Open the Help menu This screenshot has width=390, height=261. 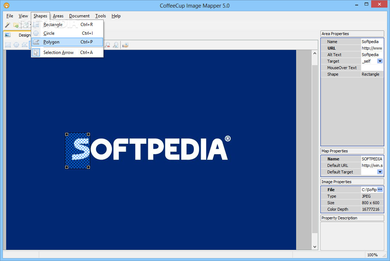coord(116,16)
